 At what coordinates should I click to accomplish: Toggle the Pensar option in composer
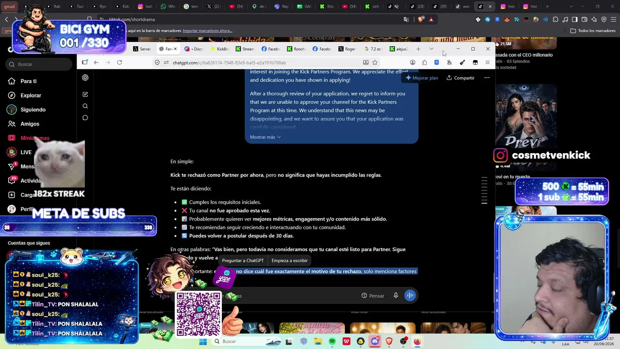coord(372,296)
